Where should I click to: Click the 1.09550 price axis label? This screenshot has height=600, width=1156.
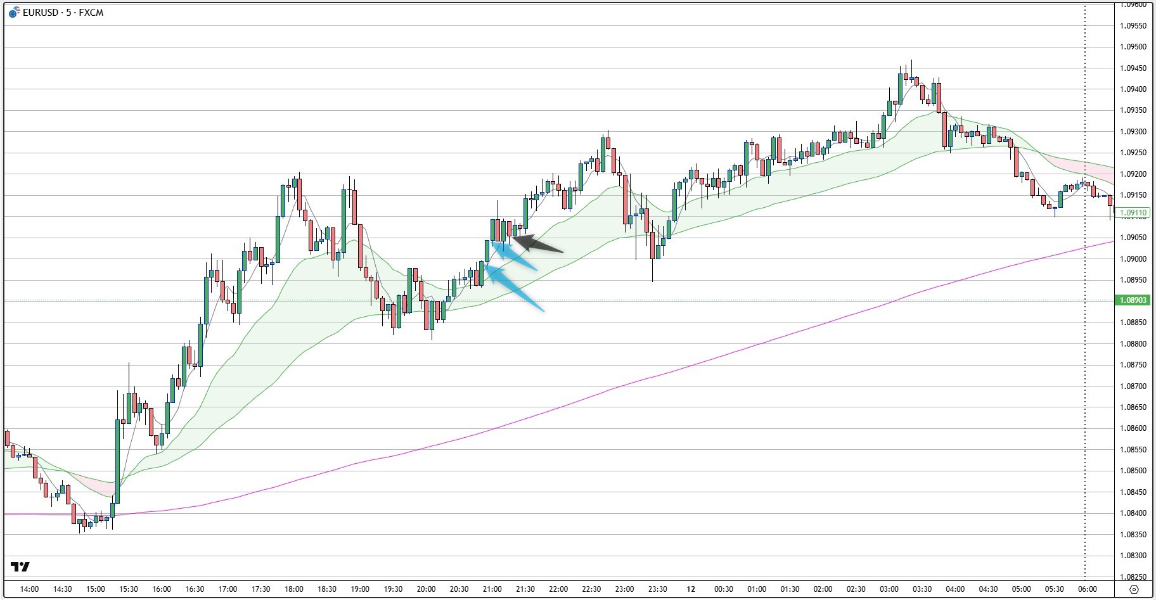tap(1133, 26)
